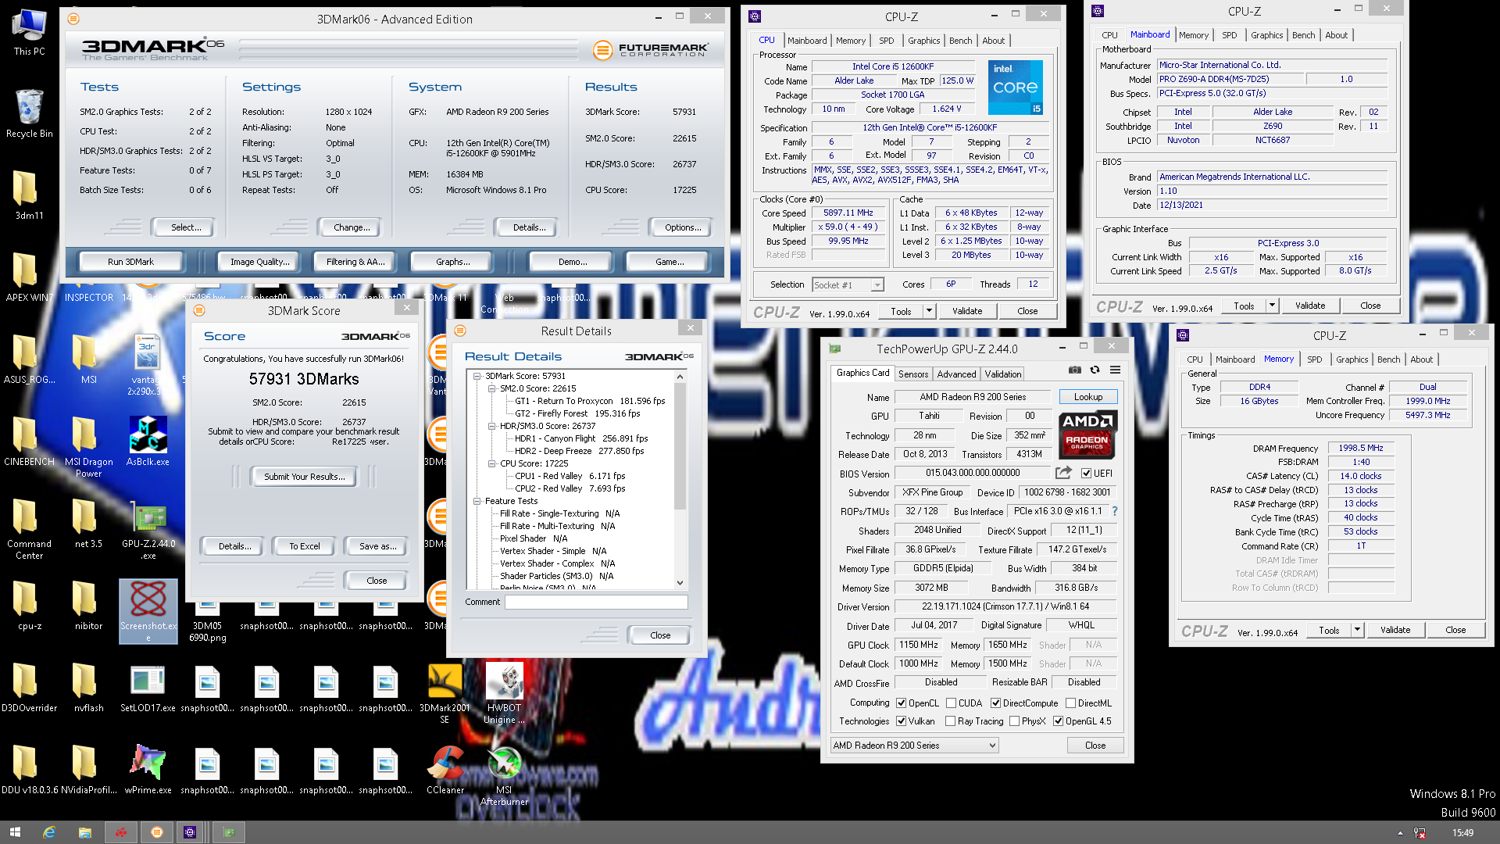Export the BIOS using the share arrow icon
Viewport: 1500px width, 844px height.
click(x=1063, y=473)
